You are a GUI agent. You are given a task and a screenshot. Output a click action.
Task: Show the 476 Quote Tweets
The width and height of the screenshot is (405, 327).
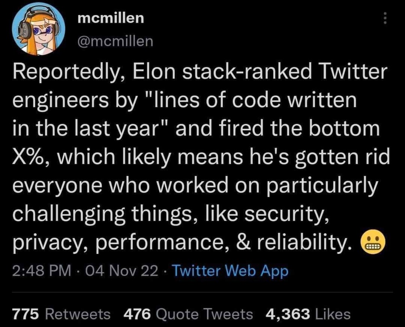point(188,313)
